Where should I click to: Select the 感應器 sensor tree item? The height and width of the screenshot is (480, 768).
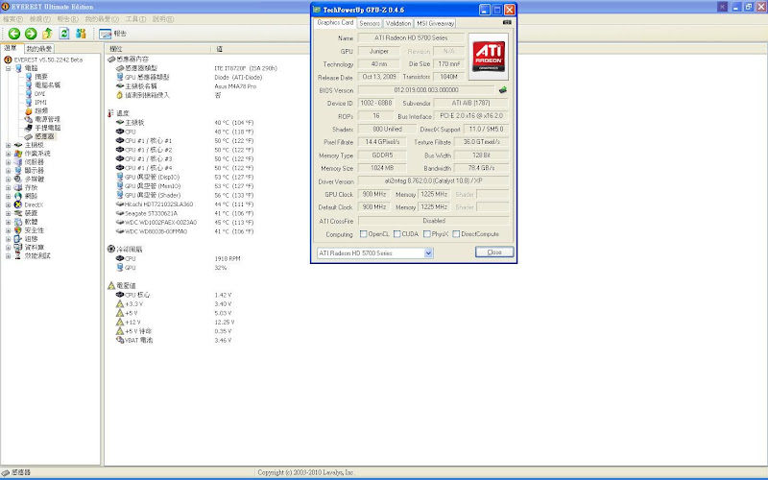(44, 136)
